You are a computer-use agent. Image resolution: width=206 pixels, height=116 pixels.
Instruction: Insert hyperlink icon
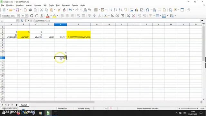[x=154, y=10]
